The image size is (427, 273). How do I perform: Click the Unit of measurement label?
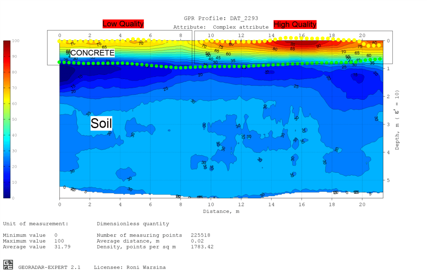tap(35, 224)
